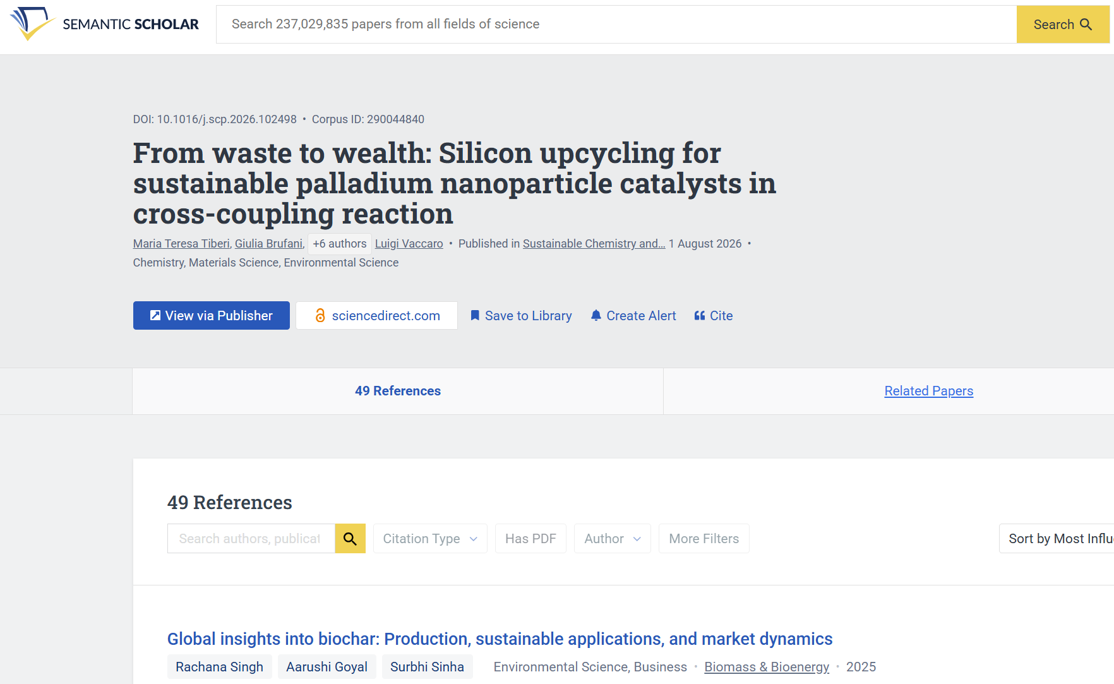This screenshot has height=684, width=1114.
Task: Click the 1 August 2026 publication date
Action: pyautogui.click(x=705, y=244)
